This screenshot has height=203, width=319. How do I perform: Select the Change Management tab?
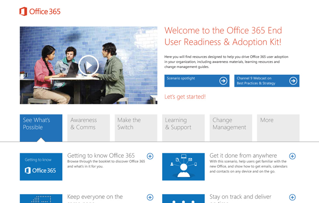[x=231, y=128]
